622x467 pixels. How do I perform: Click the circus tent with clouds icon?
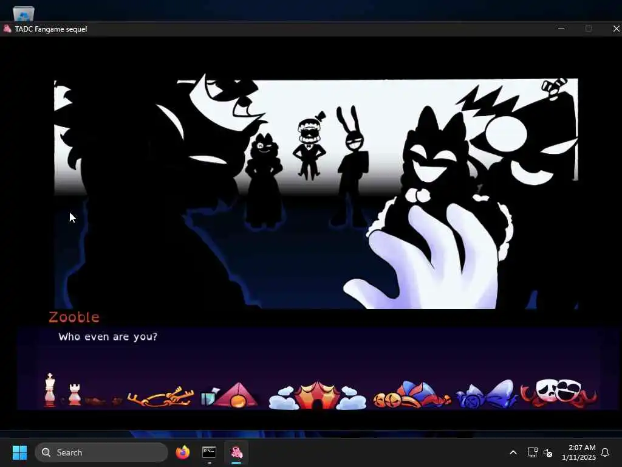317,395
